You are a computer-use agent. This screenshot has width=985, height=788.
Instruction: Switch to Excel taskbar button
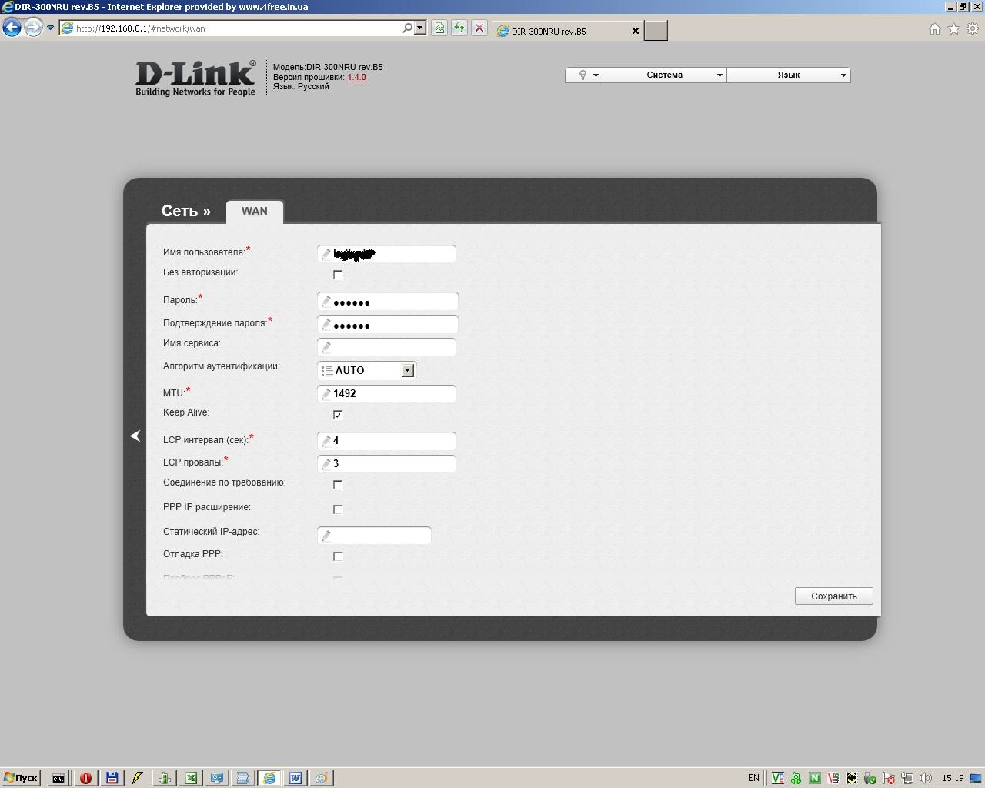[x=191, y=778]
